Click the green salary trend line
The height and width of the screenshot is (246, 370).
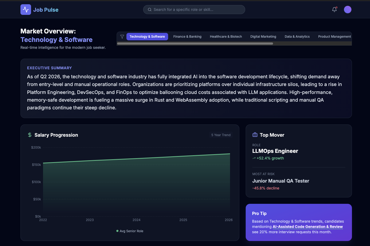tap(137, 158)
